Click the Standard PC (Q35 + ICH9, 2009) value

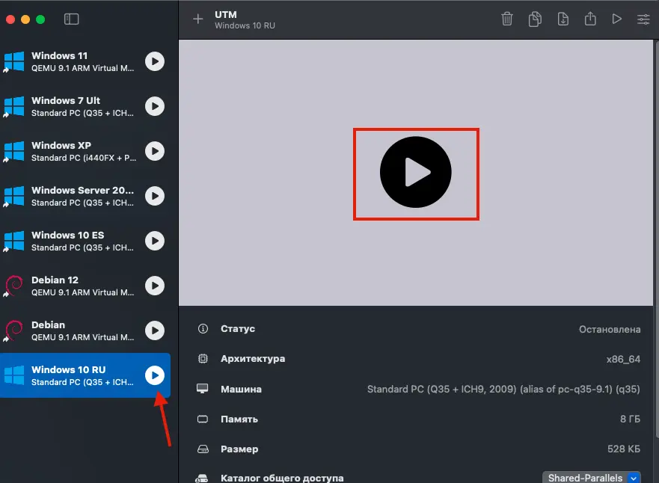[503, 390]
